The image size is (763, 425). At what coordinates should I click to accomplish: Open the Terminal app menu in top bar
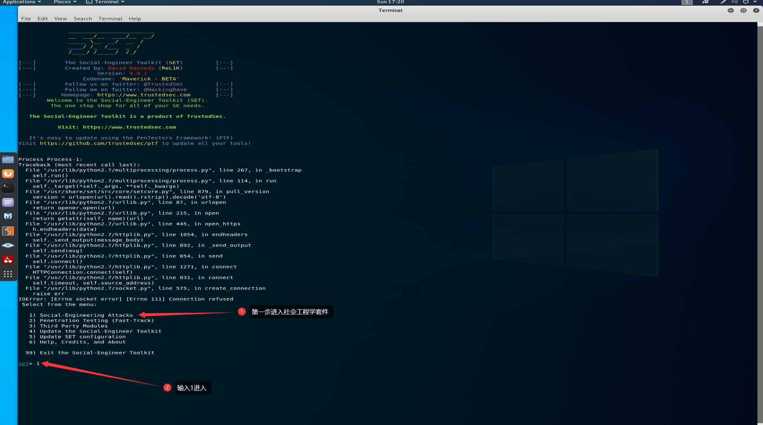tap(105, 2)
